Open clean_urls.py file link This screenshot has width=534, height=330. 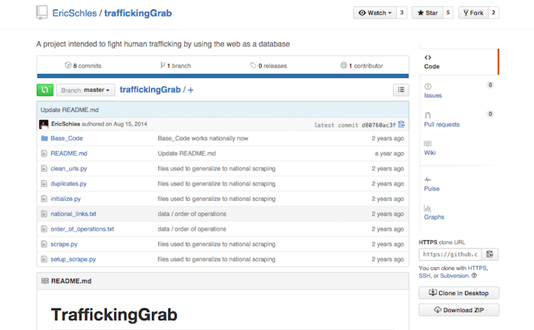pos(69,168)
